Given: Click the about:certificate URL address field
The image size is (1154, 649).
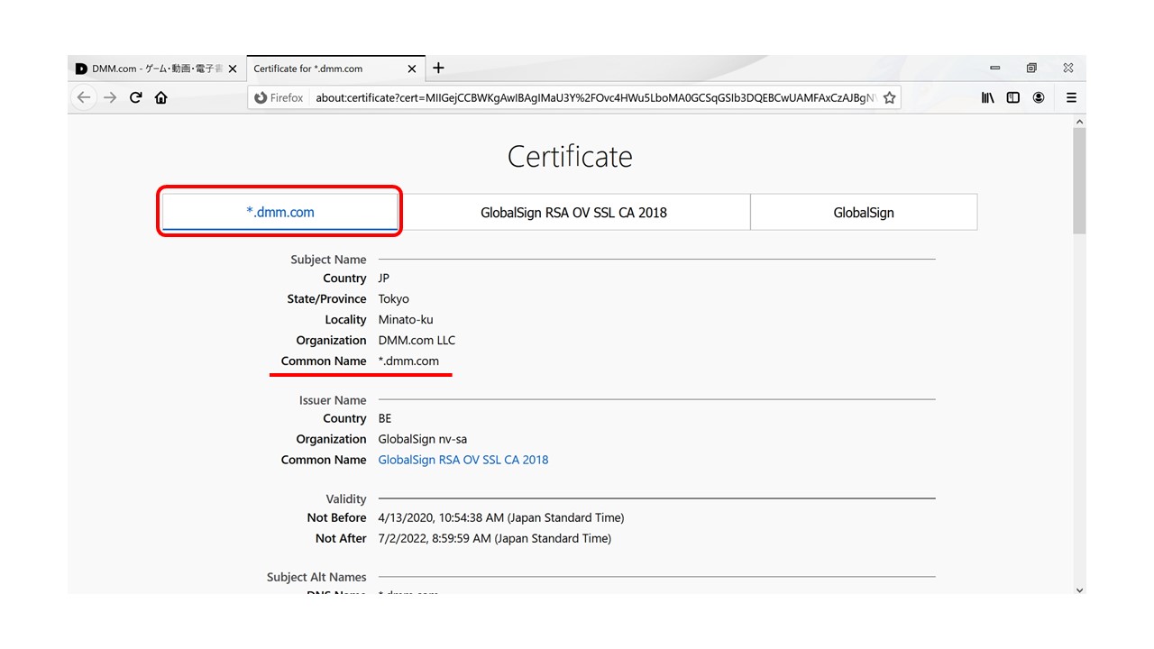Looking at the screenshot, I should click(x=595, y=97).
